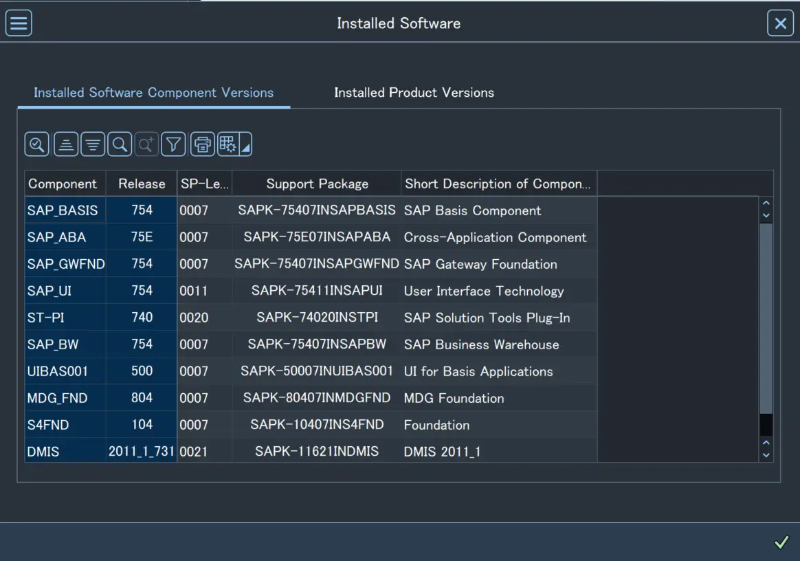Image resolution: width=800 pixels, height=561 pixels.
Task: Click the bottom scrollbar up arrow
Action: [766, 443]
